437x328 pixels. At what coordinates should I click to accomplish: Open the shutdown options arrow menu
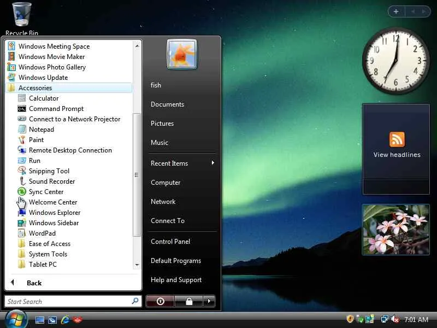209,301
